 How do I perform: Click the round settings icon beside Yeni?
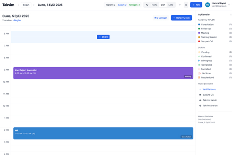(186, 5)
